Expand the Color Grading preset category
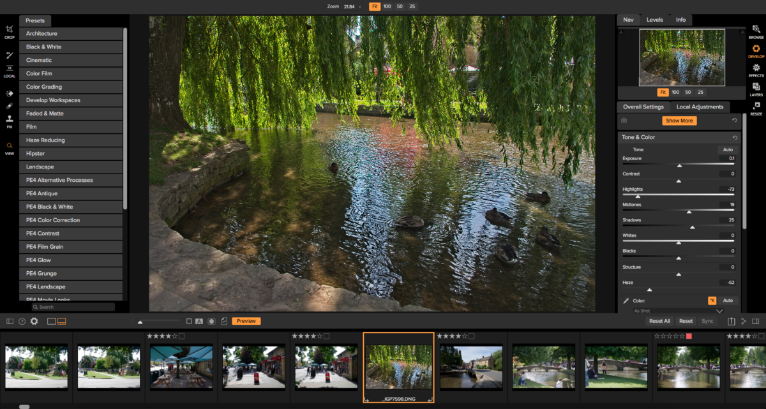The width and height of the screenshot is (766, 409). [x=71, y=87]
